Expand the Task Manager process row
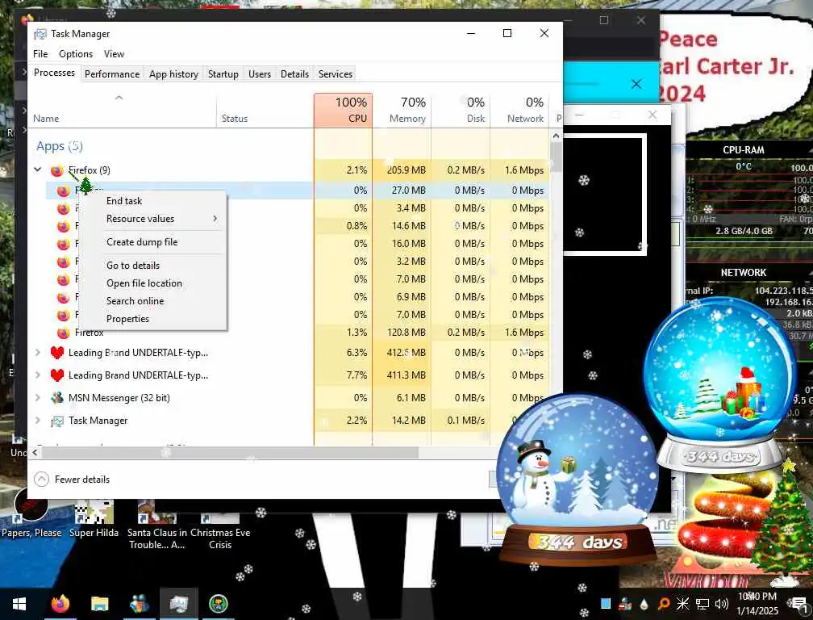Viewport: 813px width, 620px height. coord(38,421)
